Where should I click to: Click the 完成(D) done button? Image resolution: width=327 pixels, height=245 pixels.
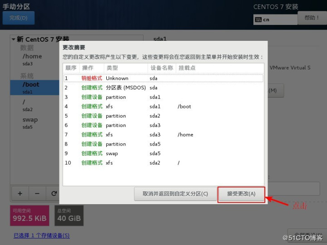[18, 18]
